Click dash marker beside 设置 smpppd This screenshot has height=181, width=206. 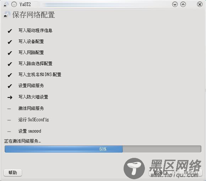point(9,132)
